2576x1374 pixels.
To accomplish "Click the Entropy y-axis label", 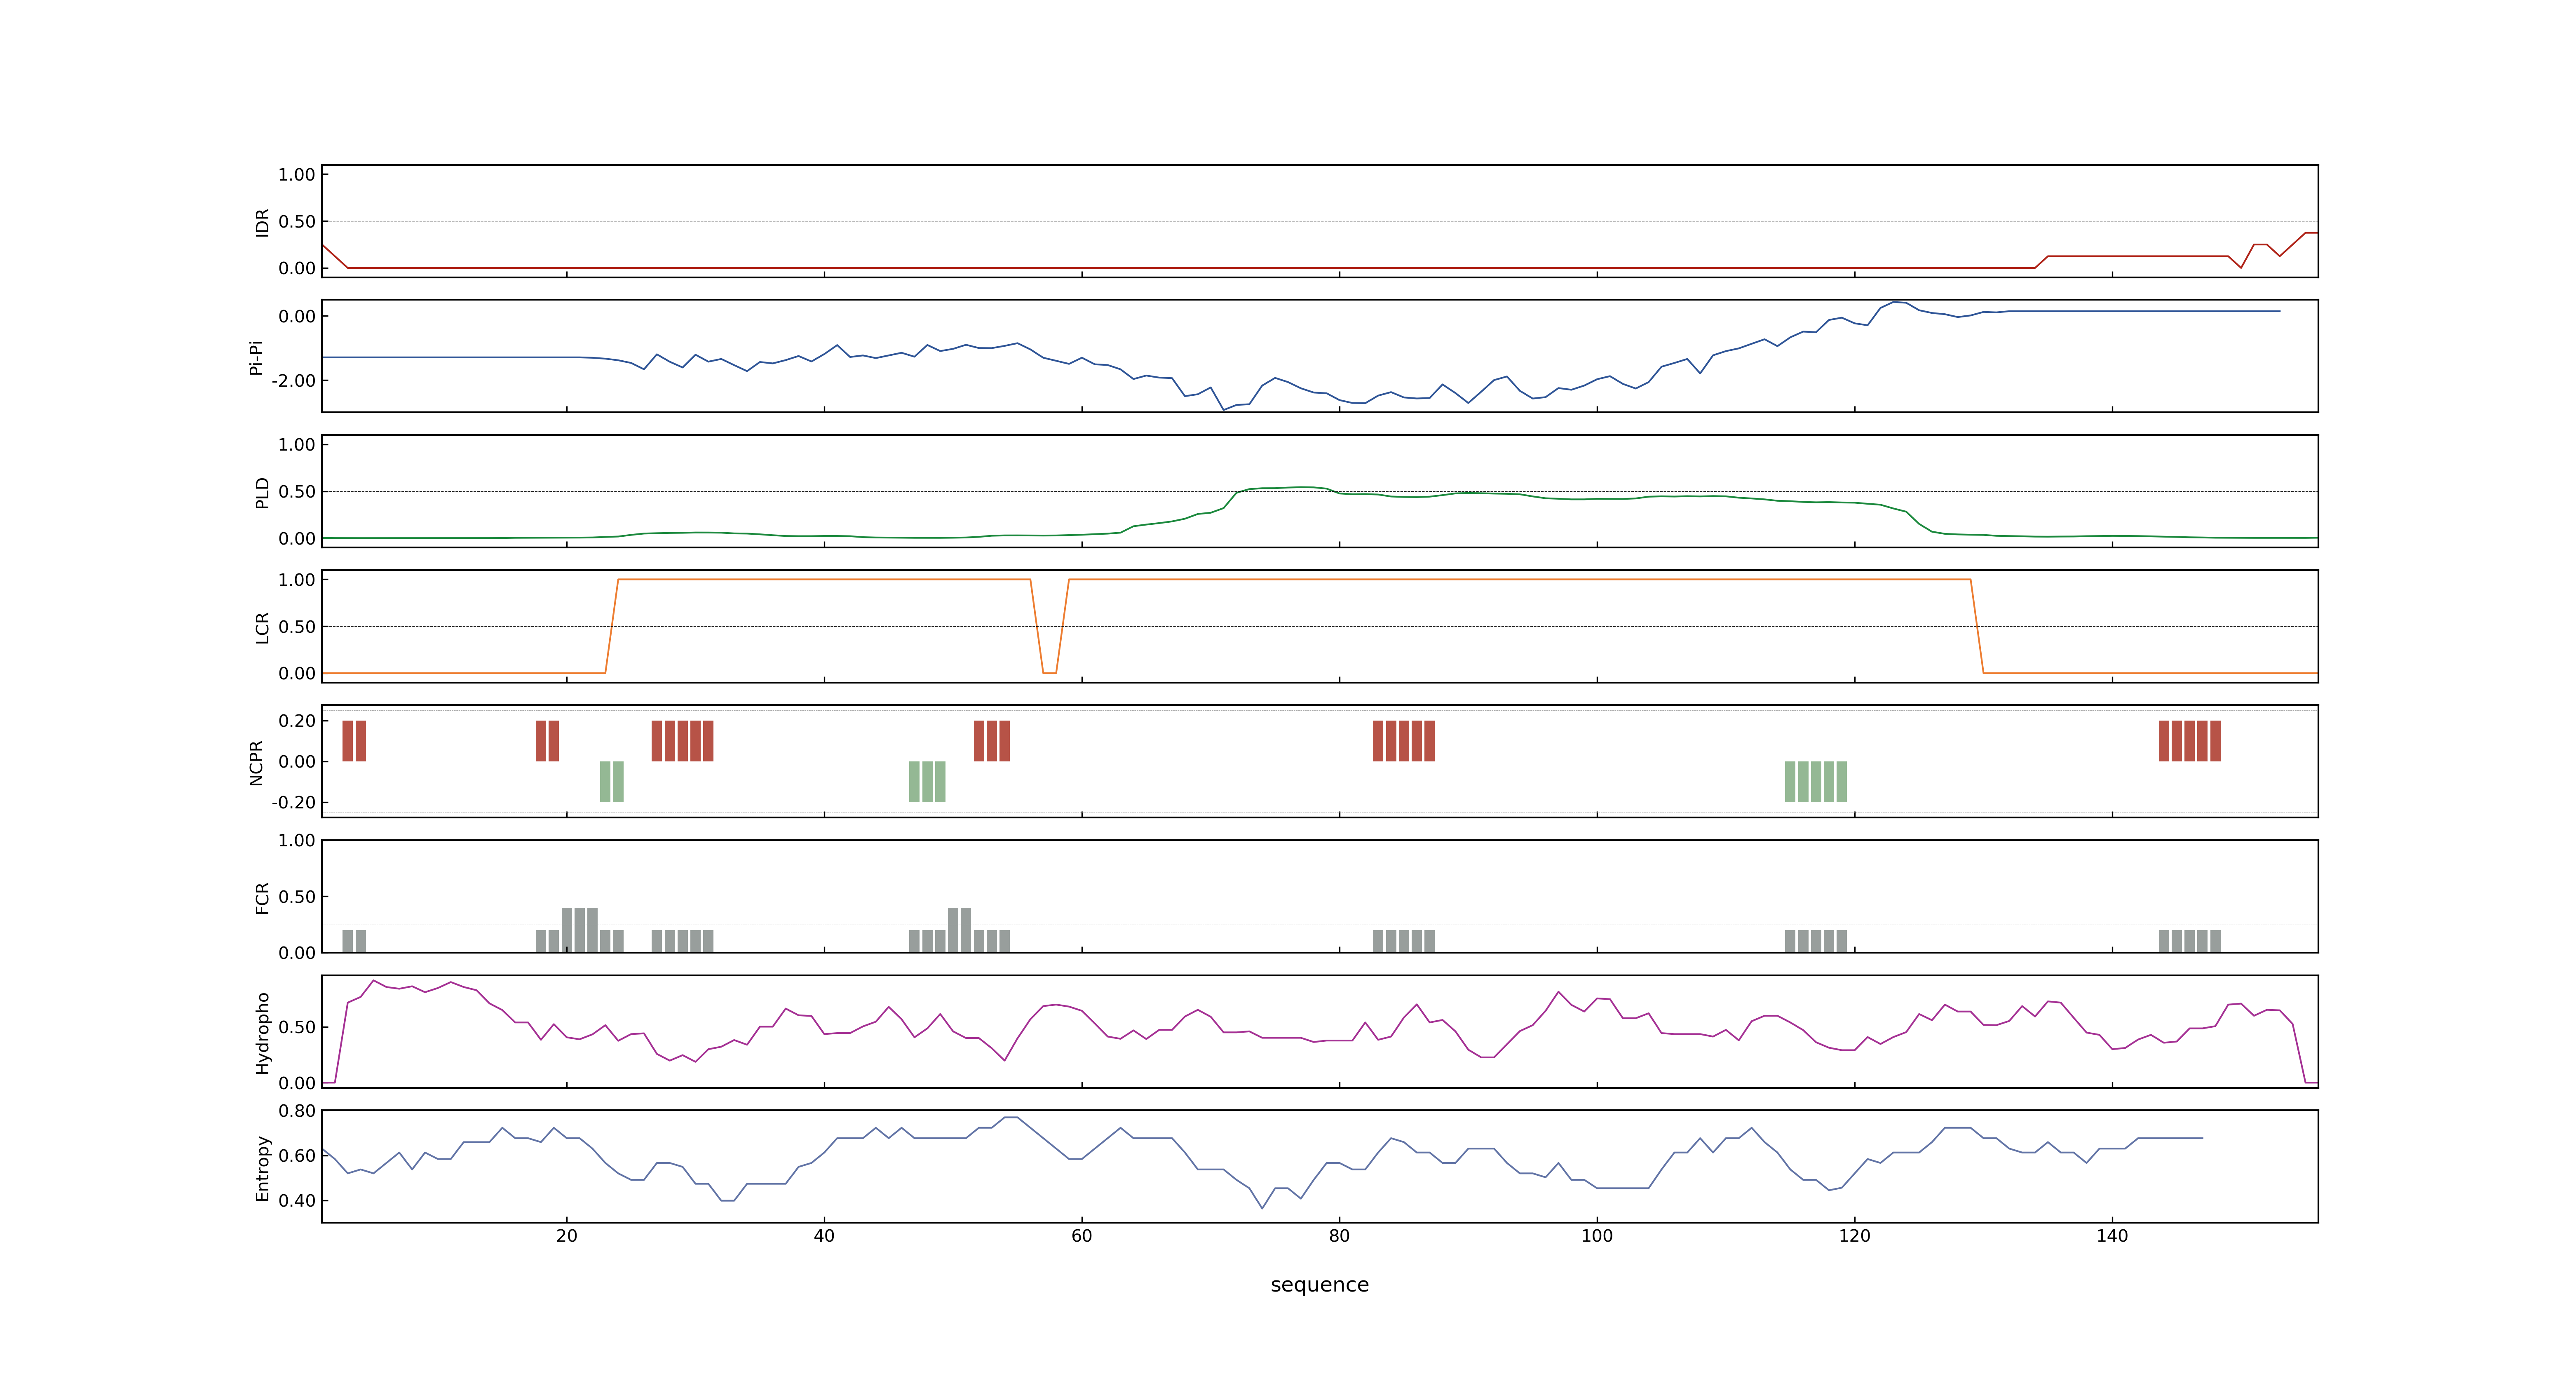I will click(262, 1167).
